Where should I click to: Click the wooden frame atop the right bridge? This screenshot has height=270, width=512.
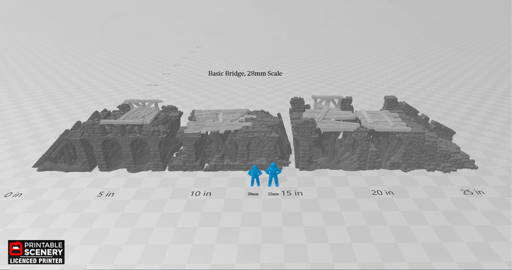pyautogui.click(x=327, y=100)
